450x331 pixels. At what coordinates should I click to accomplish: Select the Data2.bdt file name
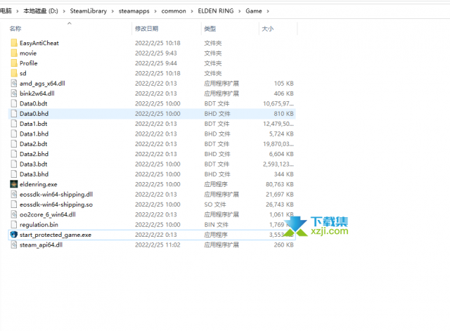point(34,144)
